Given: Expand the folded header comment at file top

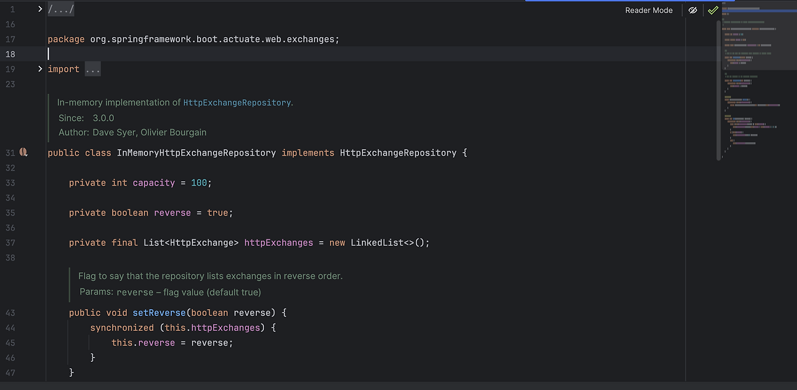Looking at the screenshot, I should click(60, 9).
